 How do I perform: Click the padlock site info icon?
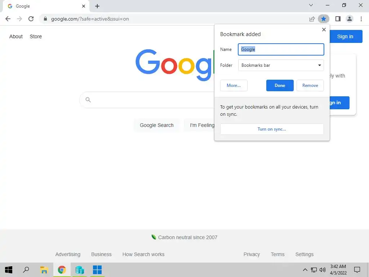(45, 19)
